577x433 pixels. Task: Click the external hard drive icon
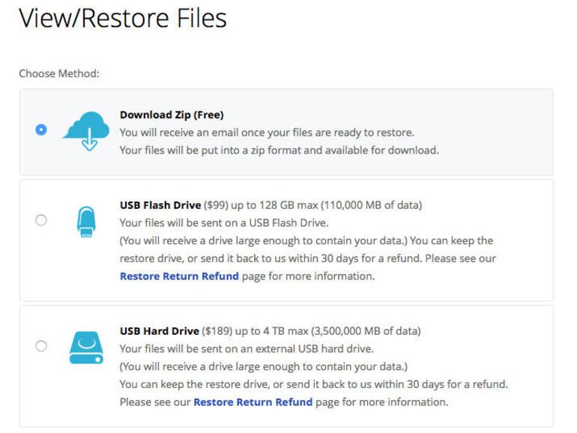(87, 347)
